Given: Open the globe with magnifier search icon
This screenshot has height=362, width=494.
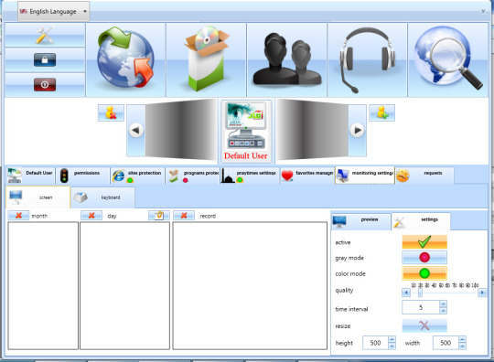Looking at the screenshot, I should (448, 59).
